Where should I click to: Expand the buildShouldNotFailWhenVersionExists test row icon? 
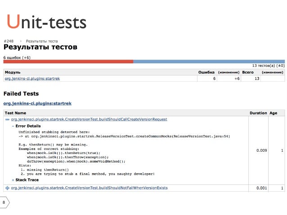7,188
